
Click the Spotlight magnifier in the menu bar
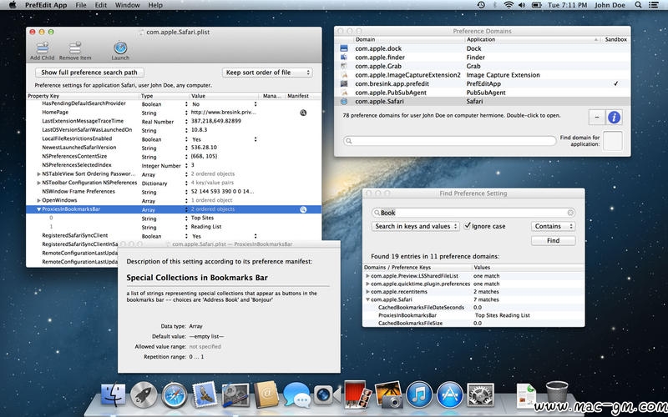(638, 5)
